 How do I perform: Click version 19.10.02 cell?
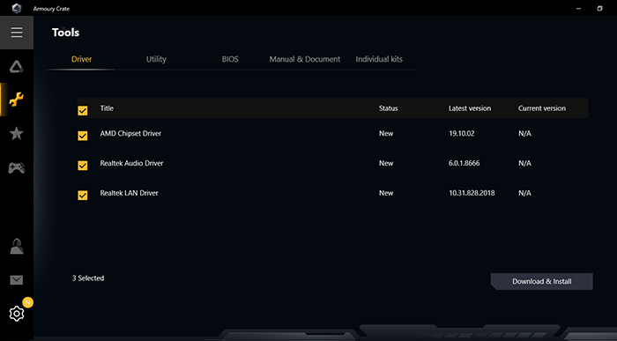click(x=462, y=133)
